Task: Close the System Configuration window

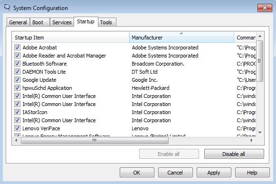Action: click(x=265, y=8)
